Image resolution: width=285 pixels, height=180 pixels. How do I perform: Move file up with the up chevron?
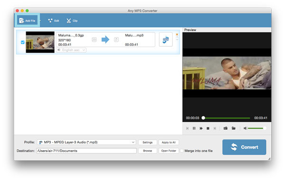[177, 37]
